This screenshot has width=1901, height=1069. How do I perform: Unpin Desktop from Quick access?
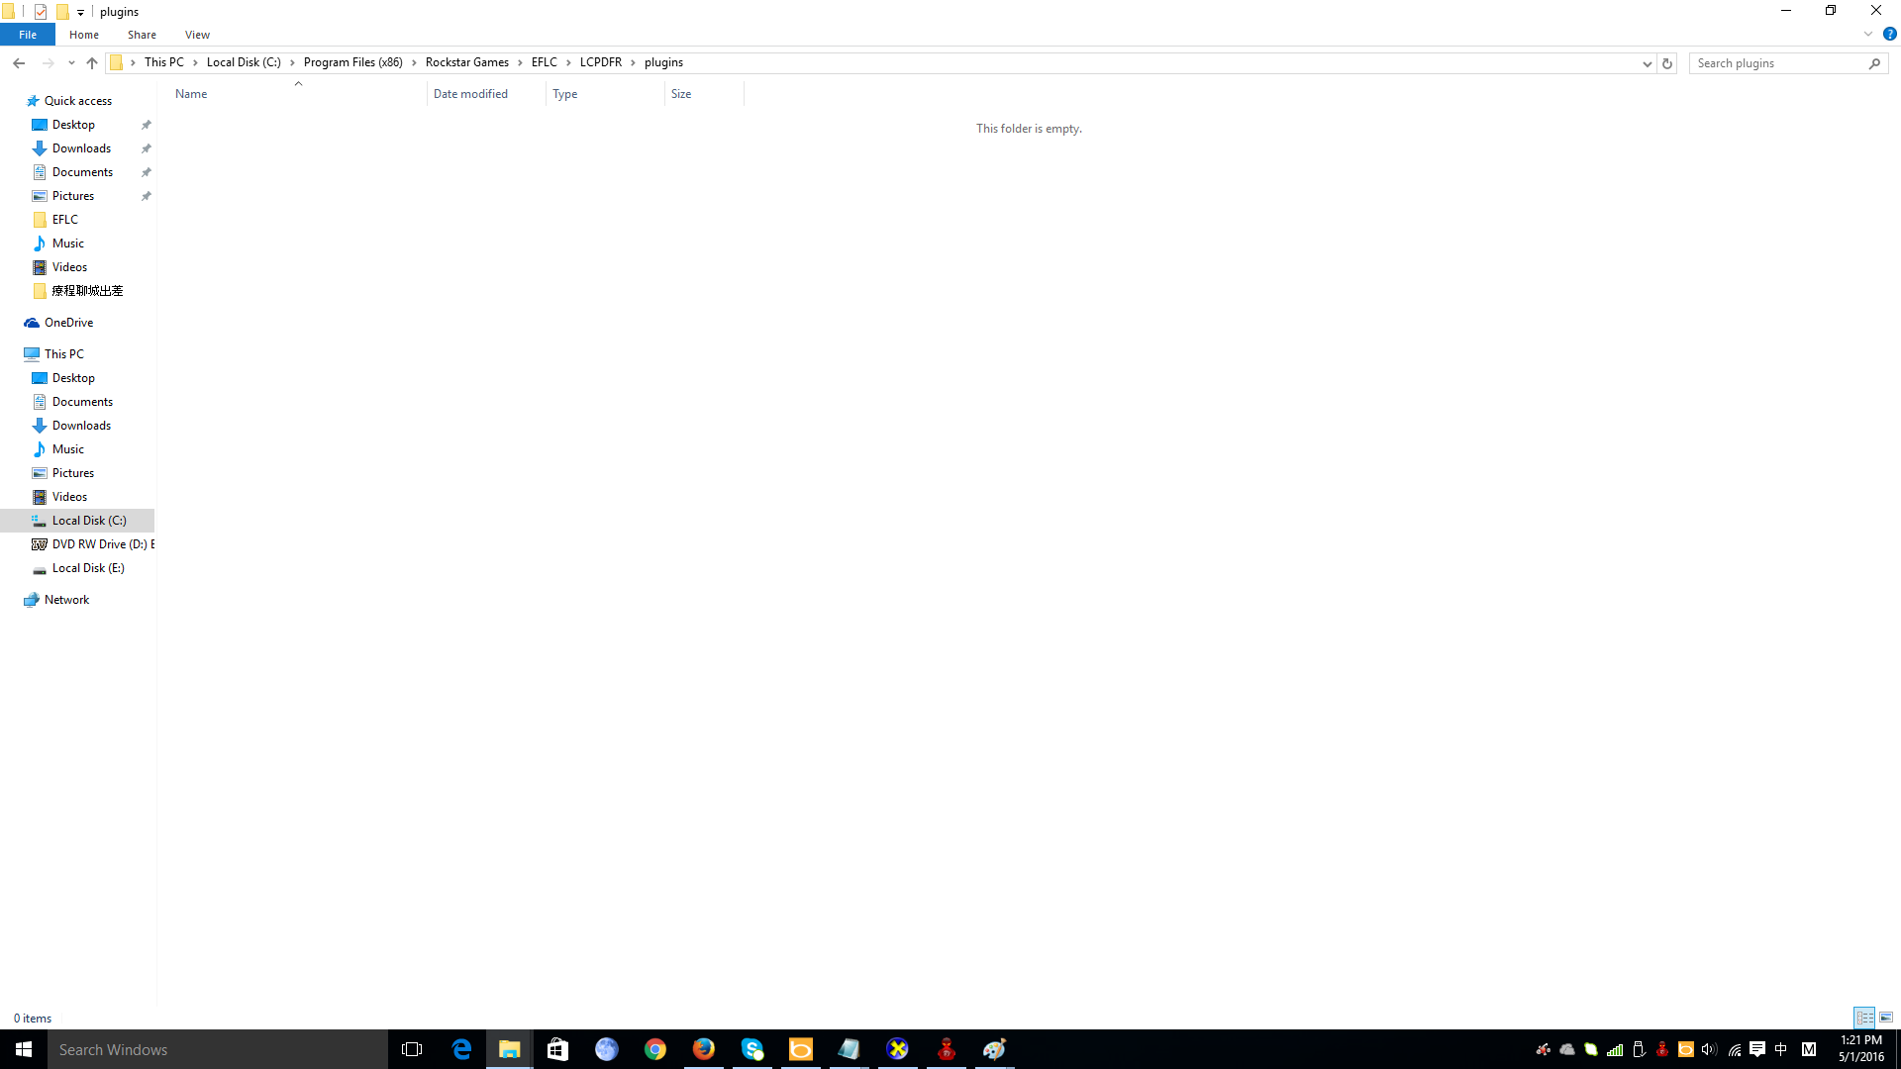[147, 125]
